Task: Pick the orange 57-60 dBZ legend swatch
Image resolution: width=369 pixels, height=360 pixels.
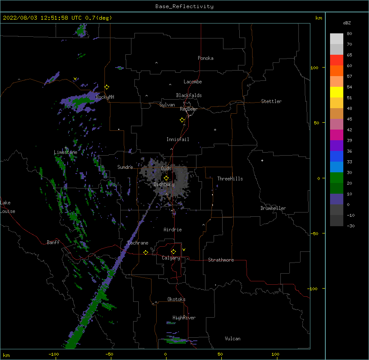Action: [336, 71]
